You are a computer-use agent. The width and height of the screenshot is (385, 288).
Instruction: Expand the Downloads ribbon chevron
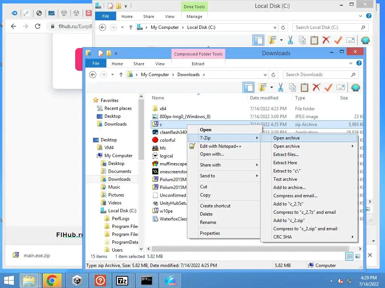[x=351, y=63]
